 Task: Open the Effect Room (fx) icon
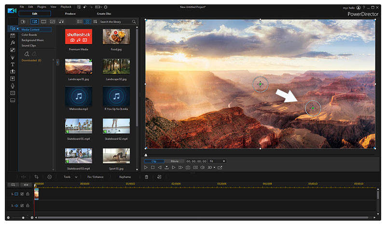[13, 42]
